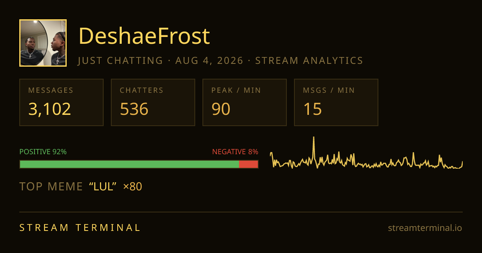Click the "LUL" top meme text

click(x=103, y=187)
